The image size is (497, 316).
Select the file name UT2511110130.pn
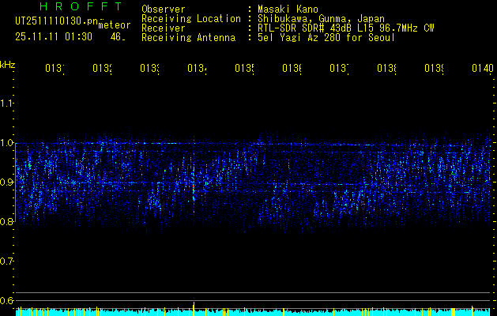tap(57, 21)
